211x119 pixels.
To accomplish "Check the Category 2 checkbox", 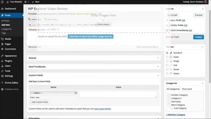I will pyautogui.click(x=169, y=98).
